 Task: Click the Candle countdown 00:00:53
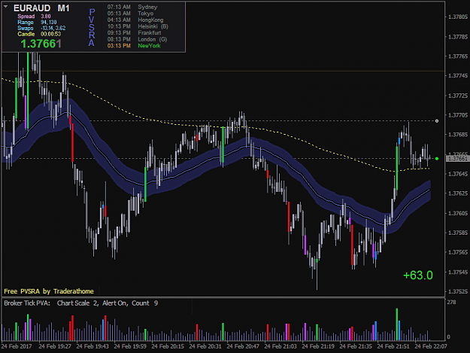click(50, 34)
